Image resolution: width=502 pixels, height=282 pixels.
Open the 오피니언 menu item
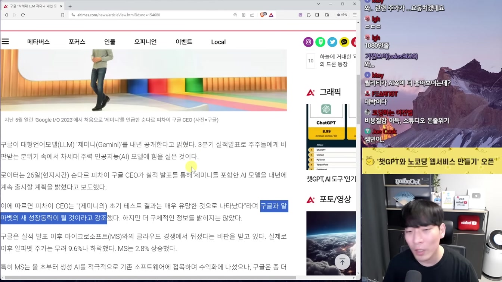click(145, 42)
